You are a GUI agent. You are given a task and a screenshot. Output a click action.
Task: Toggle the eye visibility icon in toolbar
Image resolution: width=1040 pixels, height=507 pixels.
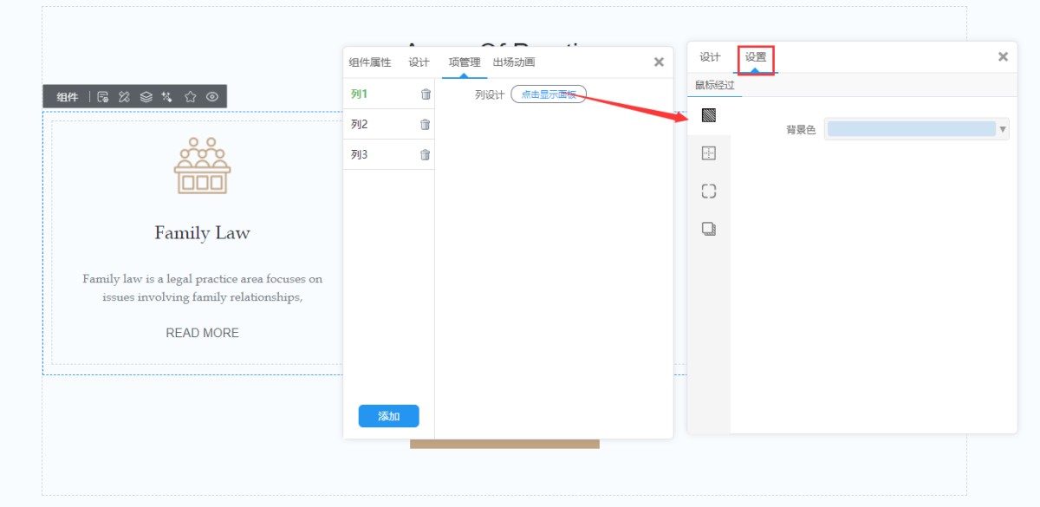(212, 97)
